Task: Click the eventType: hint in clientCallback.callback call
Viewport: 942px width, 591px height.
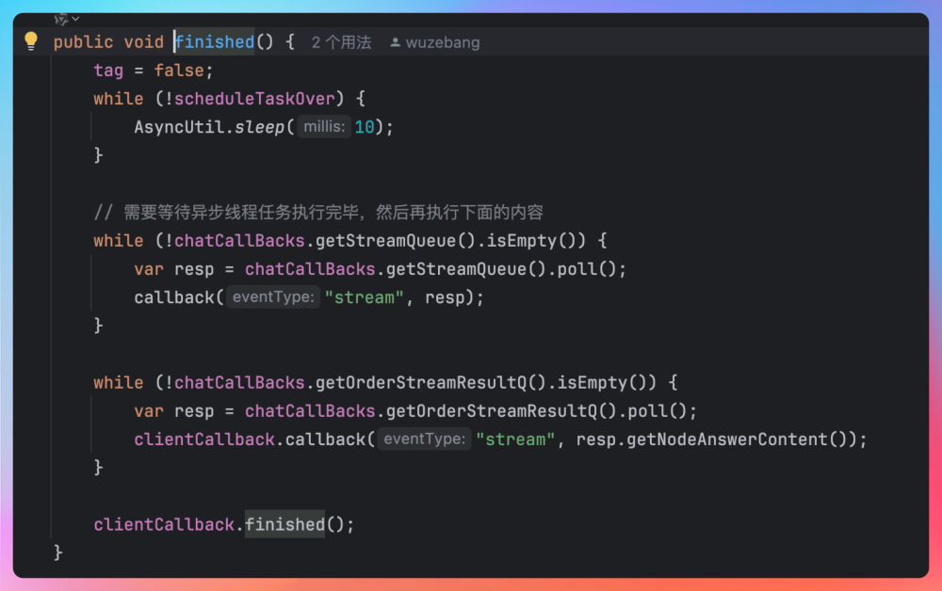Action: click(426, 439)
